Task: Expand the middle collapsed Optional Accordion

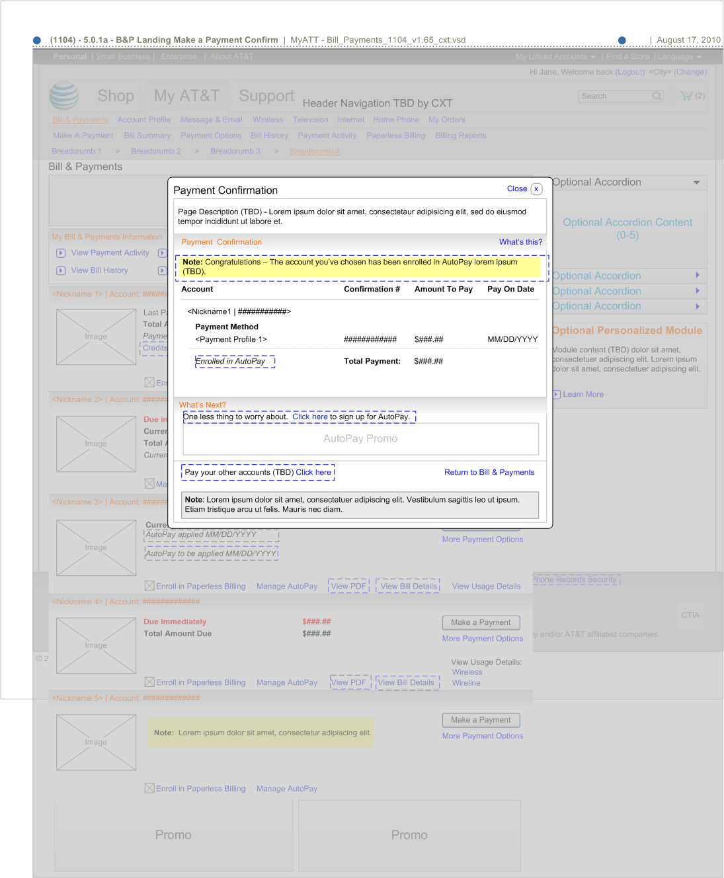Action: [x=697, y=290]
